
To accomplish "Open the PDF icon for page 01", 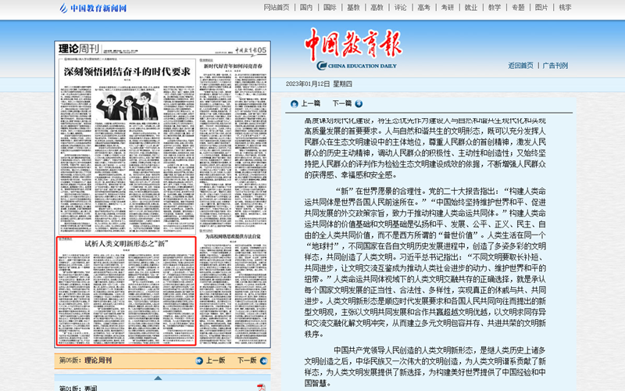I will point(262,387).
